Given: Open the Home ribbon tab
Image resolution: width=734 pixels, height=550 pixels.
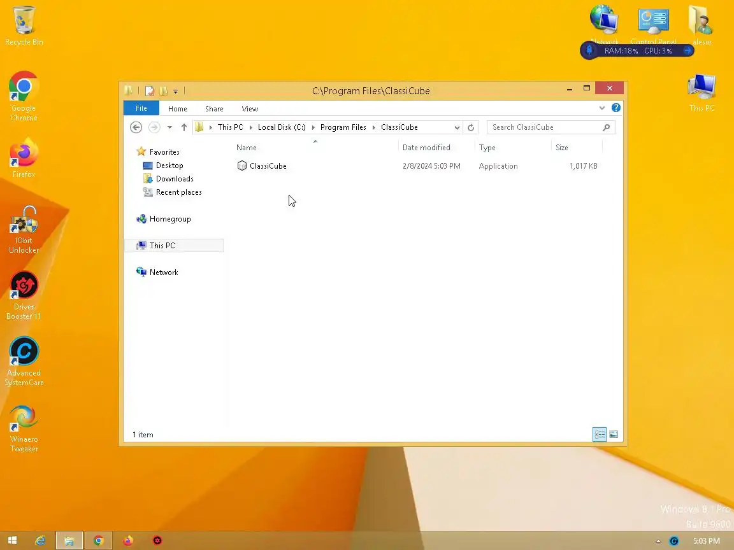Looking at the screenshot, I should click(177, 108).
